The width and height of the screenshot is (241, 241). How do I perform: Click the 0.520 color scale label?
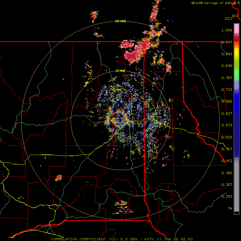click(x=227, y=137)
